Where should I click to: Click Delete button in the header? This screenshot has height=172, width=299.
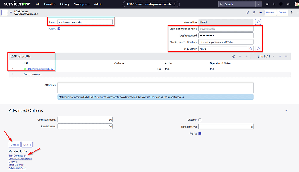click(282, 13)
